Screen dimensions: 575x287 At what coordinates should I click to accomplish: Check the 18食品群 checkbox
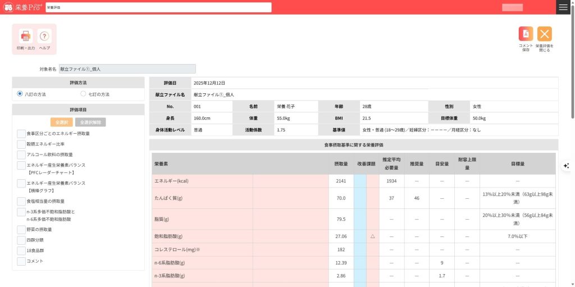tap(21, 250)
